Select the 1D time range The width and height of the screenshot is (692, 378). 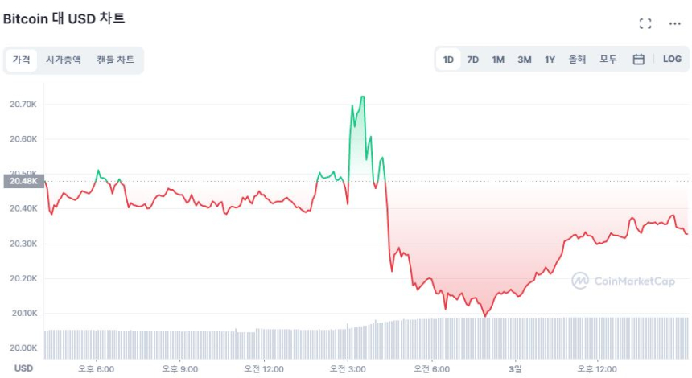pyautogui.click(x=448, y=60)
